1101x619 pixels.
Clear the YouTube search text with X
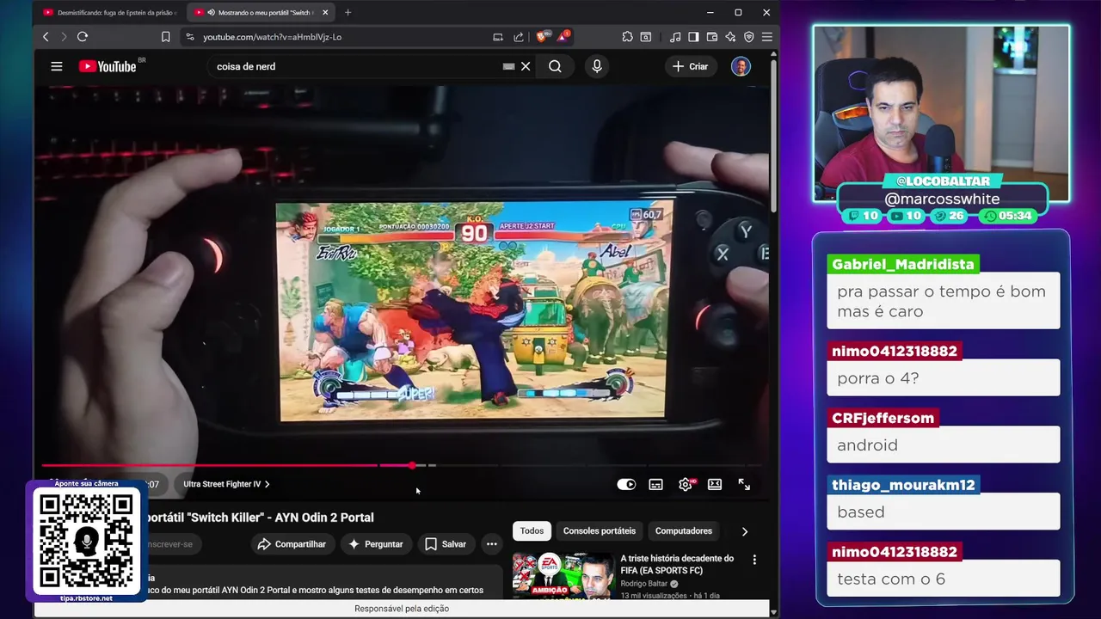(x=526, y=66)
